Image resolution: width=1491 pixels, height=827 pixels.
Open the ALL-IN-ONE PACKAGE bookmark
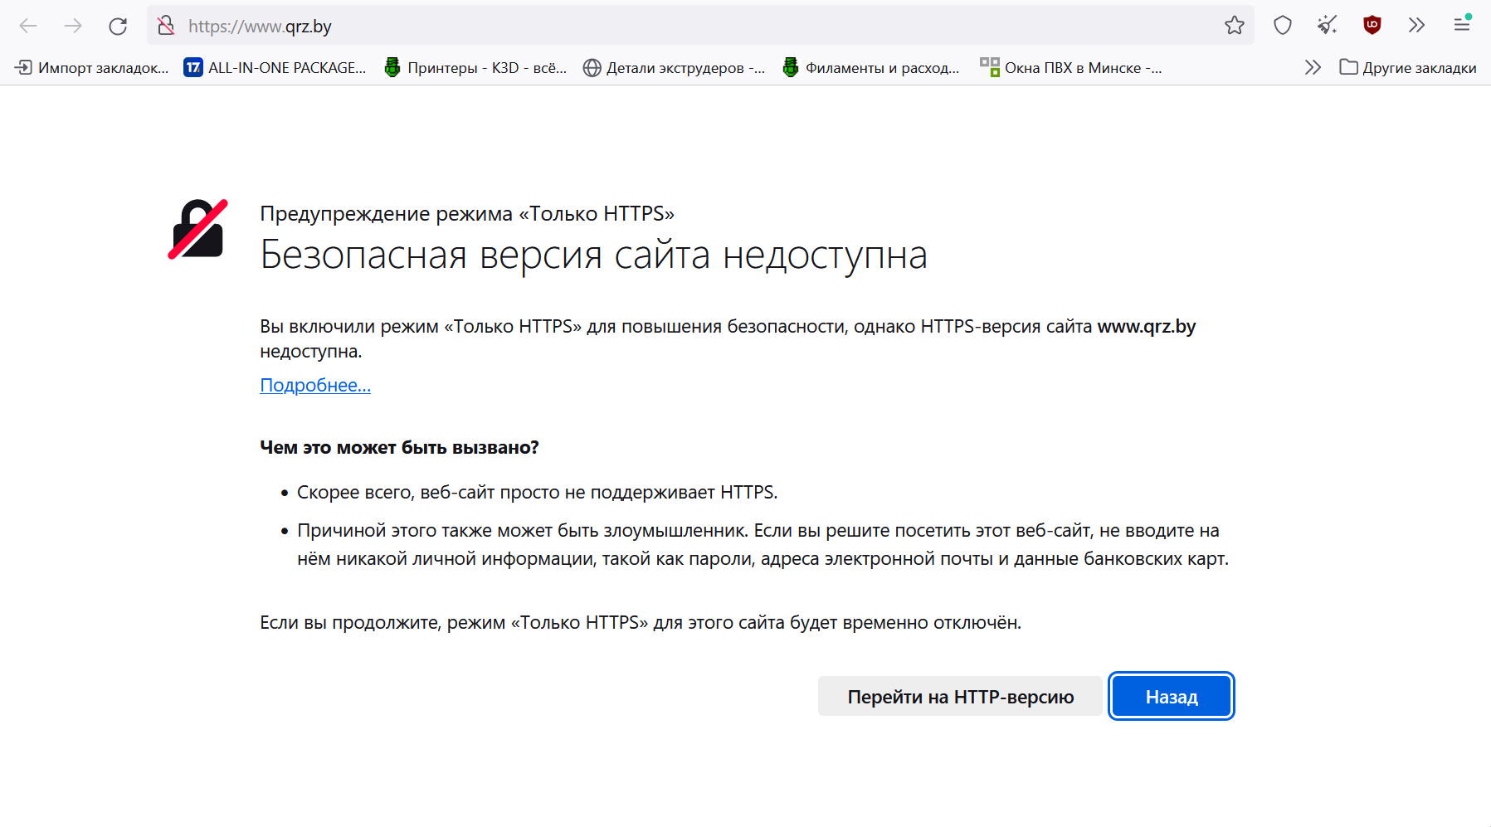click(275, 67)
